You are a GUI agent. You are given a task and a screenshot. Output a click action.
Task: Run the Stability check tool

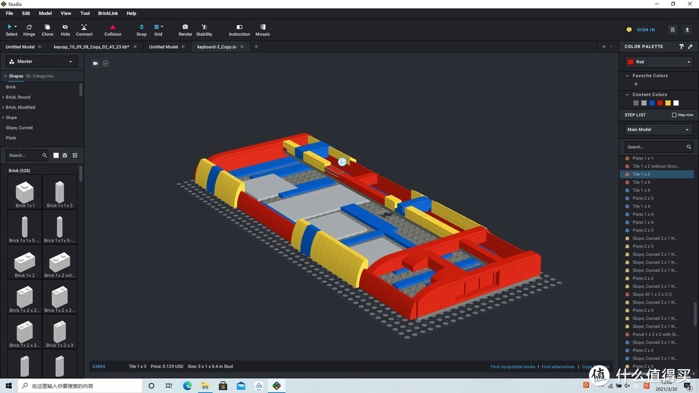pos(204,30)
